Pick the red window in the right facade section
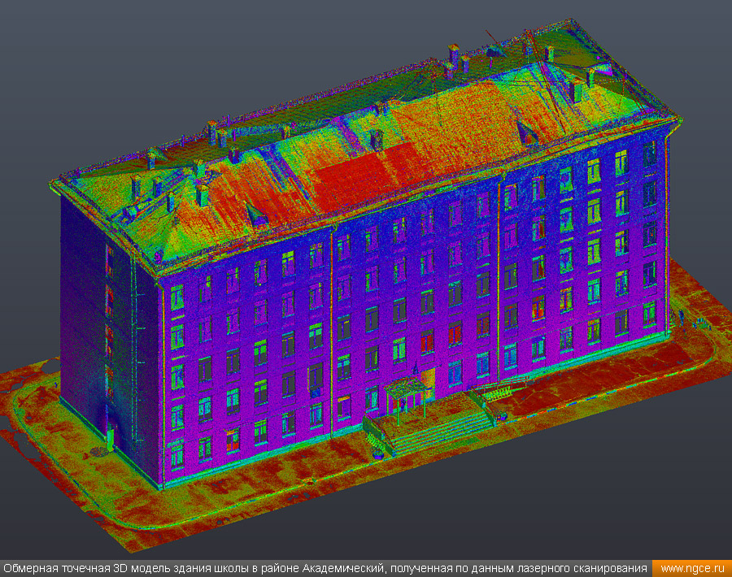This screenshot has height=577, width=732. (x=538, y=307)
